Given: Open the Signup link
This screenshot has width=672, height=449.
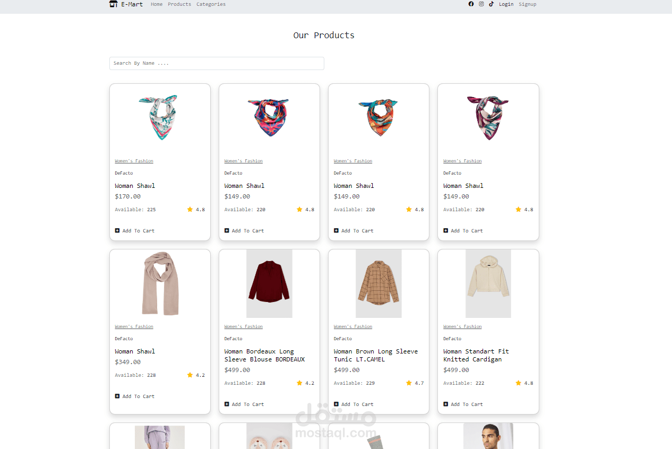Looking at the screenshot, I should point(528,4).
